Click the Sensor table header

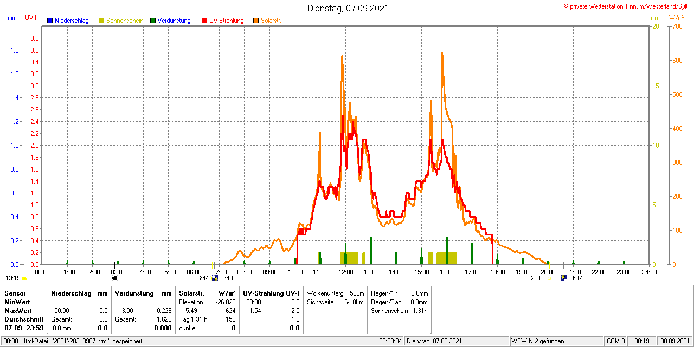click(x=15, y=293)
